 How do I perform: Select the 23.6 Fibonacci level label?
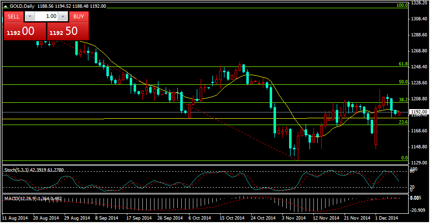coord(402,122)
